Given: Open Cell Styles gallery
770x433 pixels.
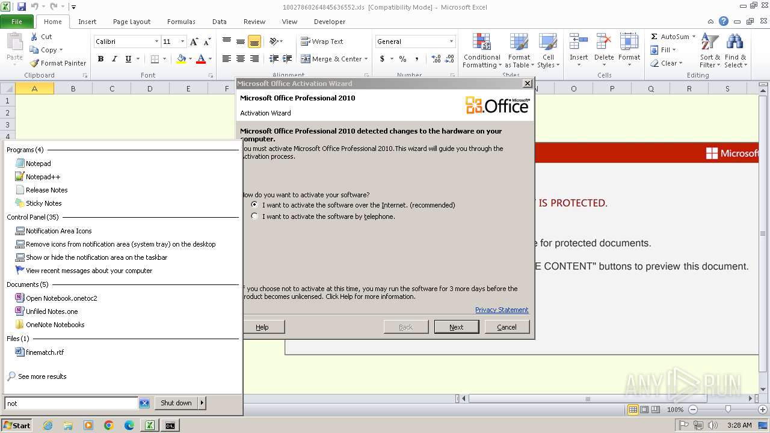Looking at the screenshot, I should 548,51.
